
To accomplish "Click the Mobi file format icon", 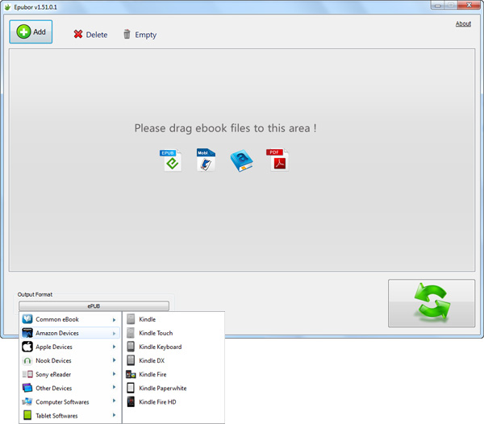I will 206,160.
